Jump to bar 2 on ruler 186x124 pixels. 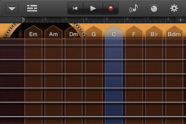45,19
